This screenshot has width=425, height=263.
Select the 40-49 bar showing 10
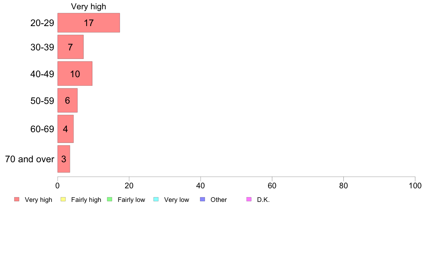point(75,74)
